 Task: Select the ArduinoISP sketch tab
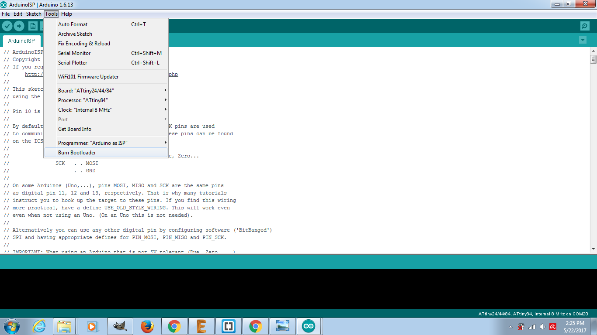(x=21, y=41)
